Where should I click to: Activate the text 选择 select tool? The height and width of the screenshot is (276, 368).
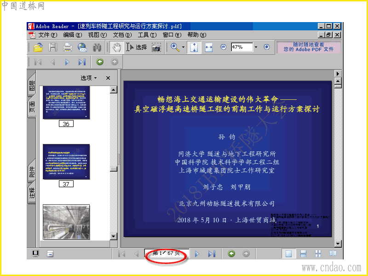coord(137,47)
